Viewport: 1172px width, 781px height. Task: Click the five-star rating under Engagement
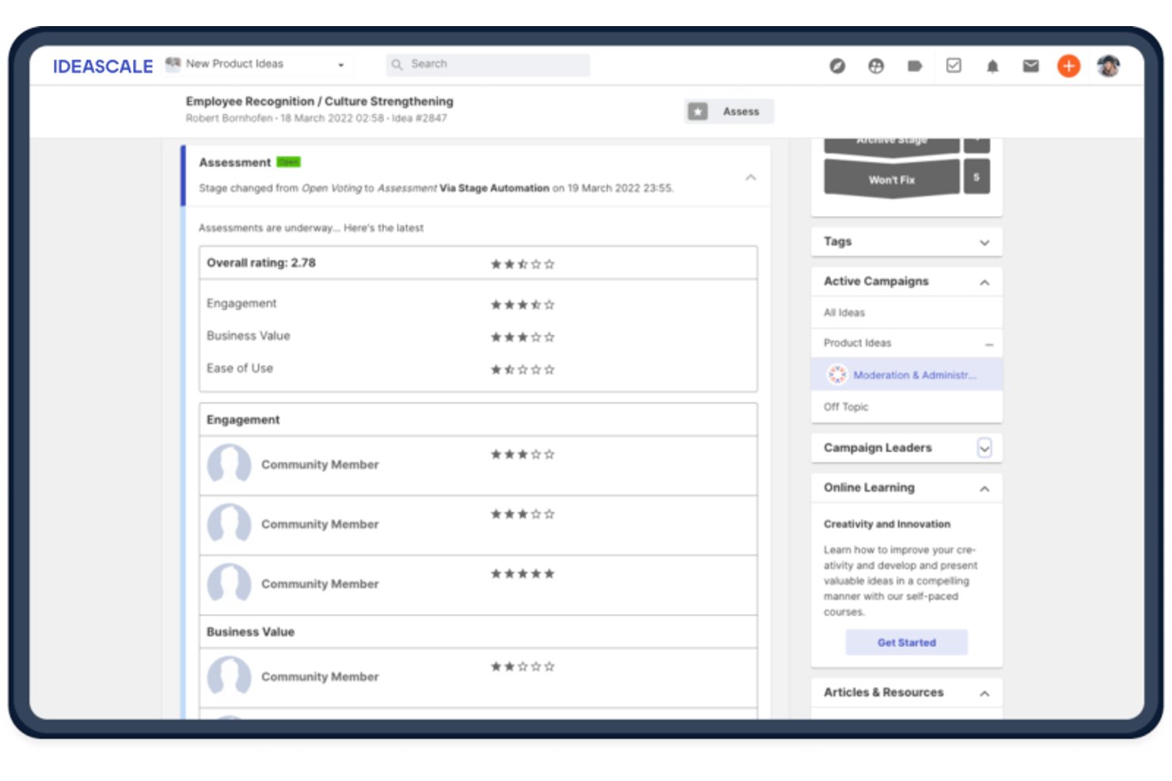[x=523, y=574]
